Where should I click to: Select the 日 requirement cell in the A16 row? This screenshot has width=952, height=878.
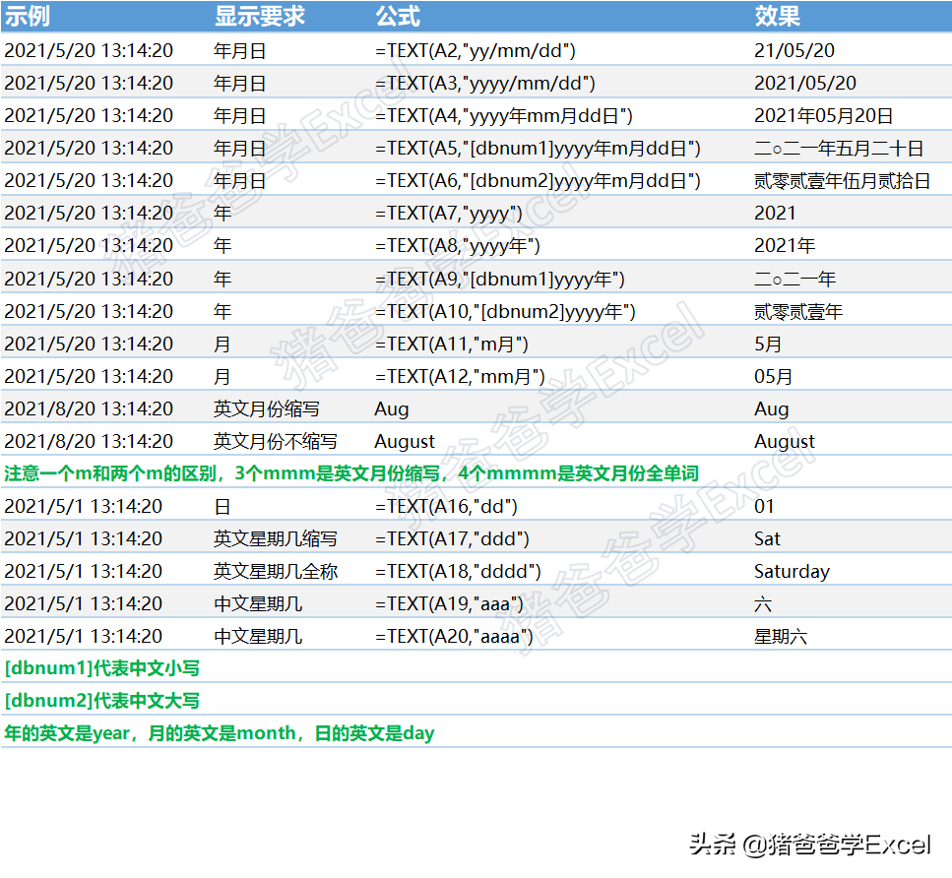coord(222,506)
